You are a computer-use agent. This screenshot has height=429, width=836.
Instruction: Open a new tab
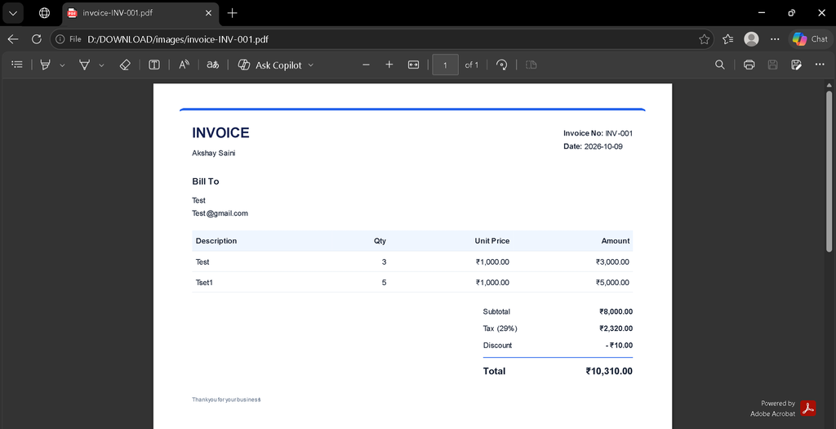232,13
